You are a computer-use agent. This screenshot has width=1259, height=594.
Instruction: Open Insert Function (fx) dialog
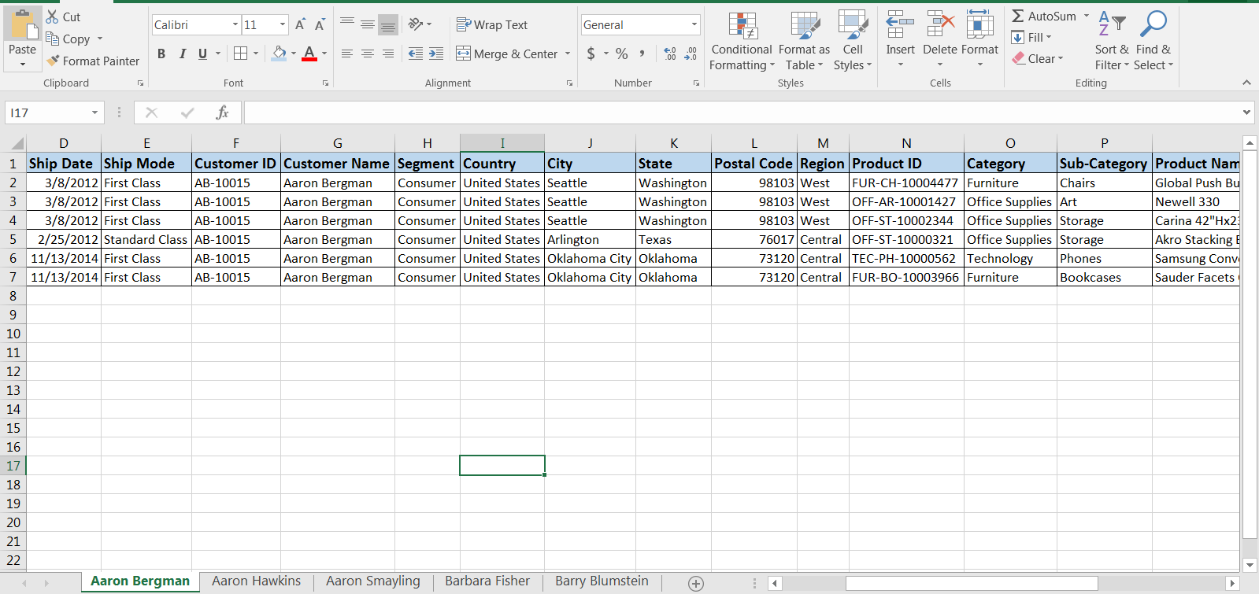(222, 113)
